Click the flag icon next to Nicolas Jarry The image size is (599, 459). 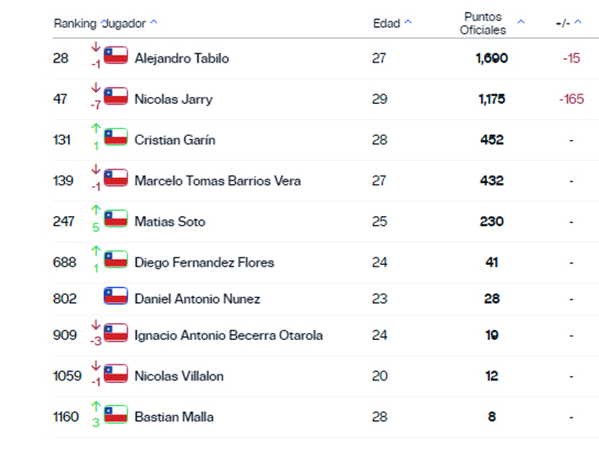[x=116, y=97]
